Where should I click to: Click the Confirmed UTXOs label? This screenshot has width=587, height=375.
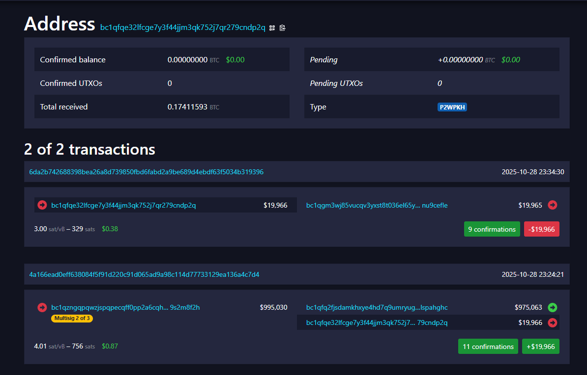(x=71, y=83)
